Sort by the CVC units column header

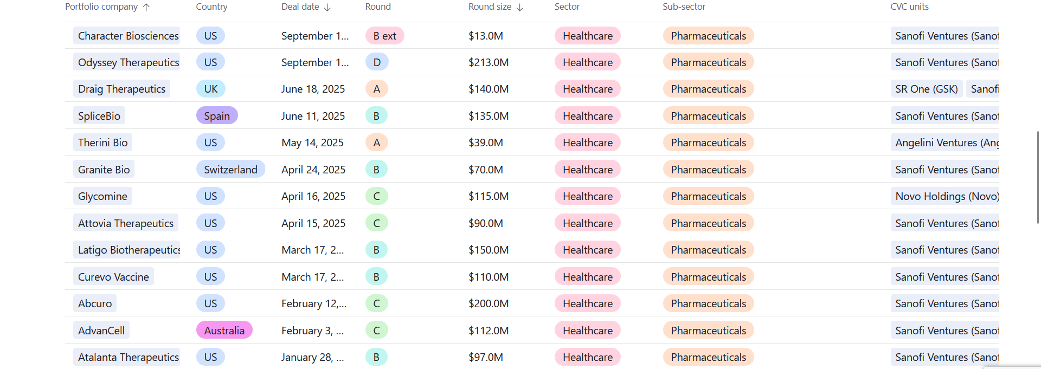(x=909, y=7)
